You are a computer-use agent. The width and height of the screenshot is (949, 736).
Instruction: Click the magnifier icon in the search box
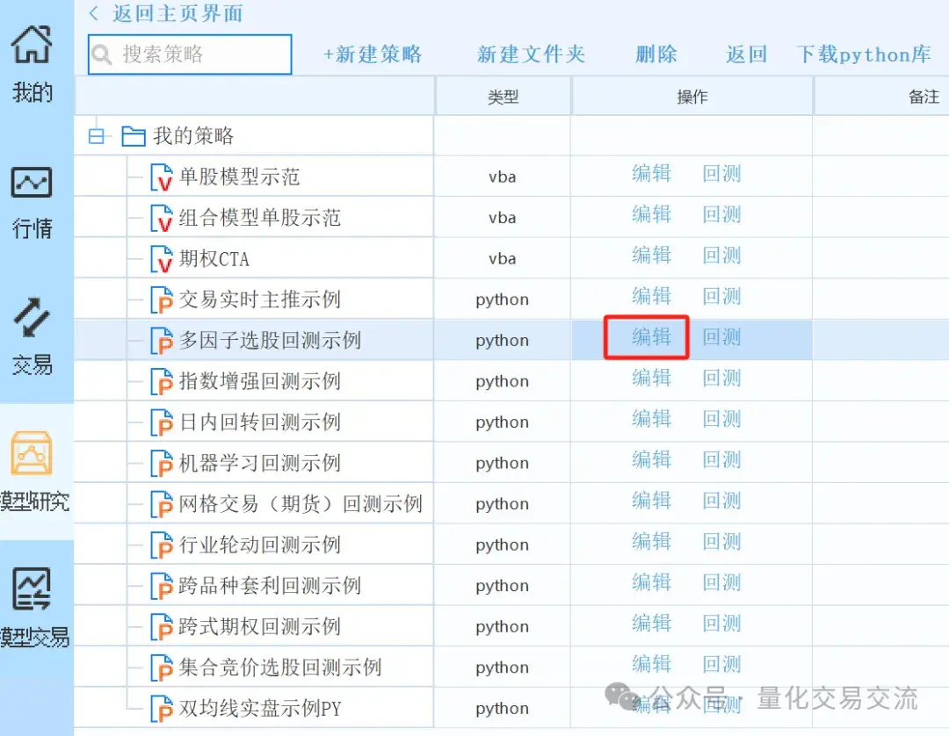tap(102, 55)
